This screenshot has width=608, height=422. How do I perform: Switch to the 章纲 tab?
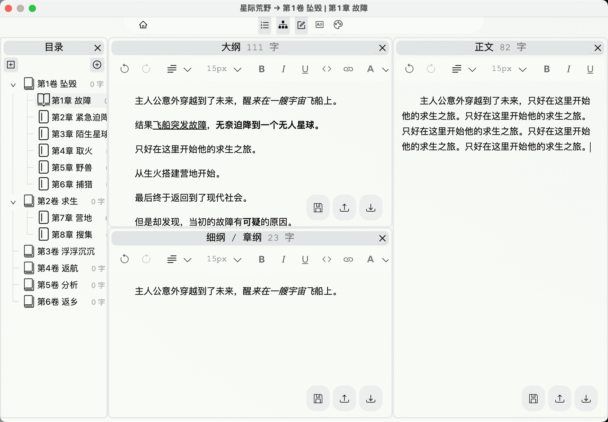tap(252, 237)
